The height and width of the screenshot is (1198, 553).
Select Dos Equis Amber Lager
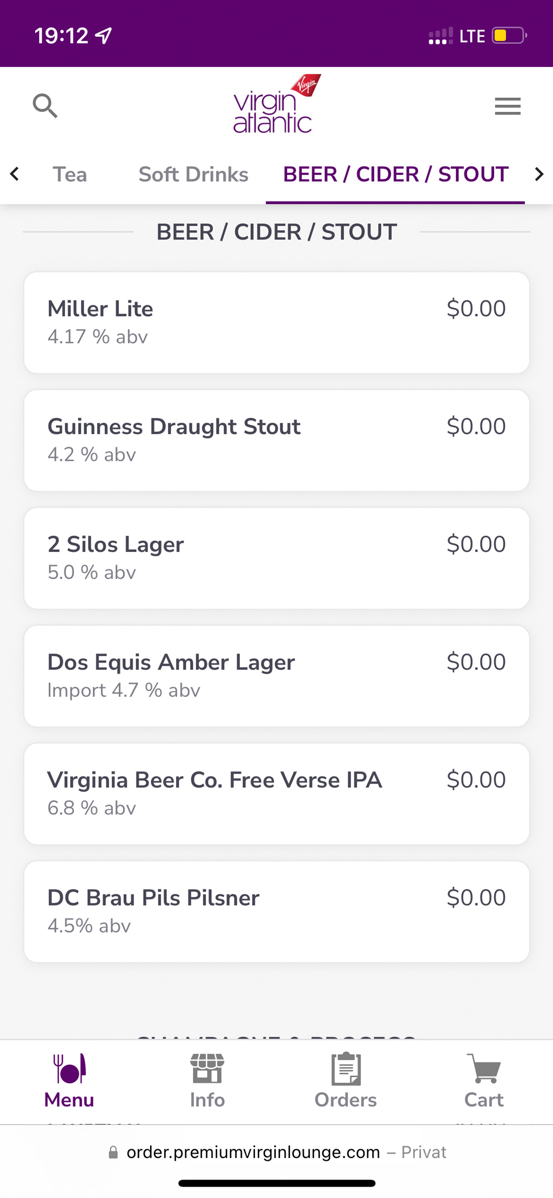(x=276, y=676)
